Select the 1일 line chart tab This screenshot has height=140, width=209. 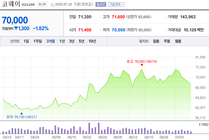[x=26, y=41]
